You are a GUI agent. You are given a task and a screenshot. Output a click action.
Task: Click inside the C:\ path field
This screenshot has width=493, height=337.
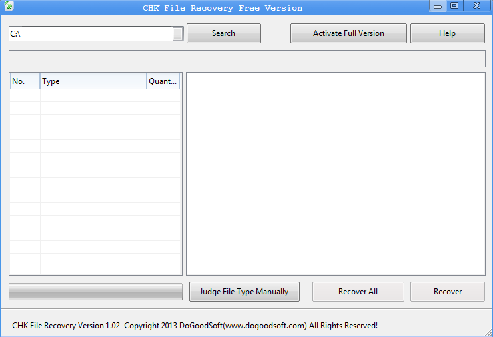pos(90,34)
